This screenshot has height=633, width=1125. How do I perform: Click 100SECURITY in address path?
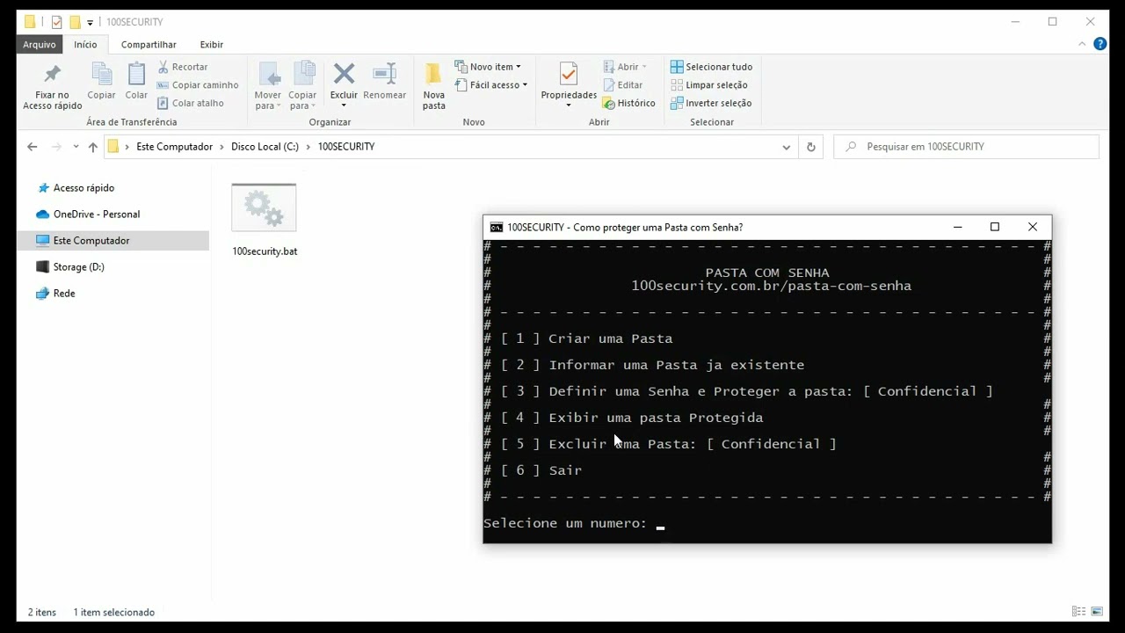click(346, 147)
